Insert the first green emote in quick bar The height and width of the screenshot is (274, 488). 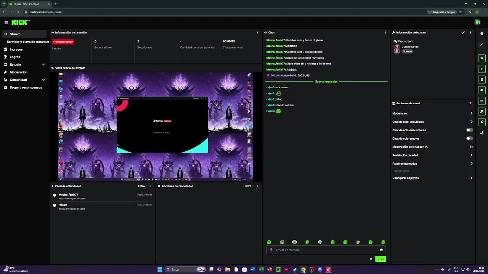[269, 242]
